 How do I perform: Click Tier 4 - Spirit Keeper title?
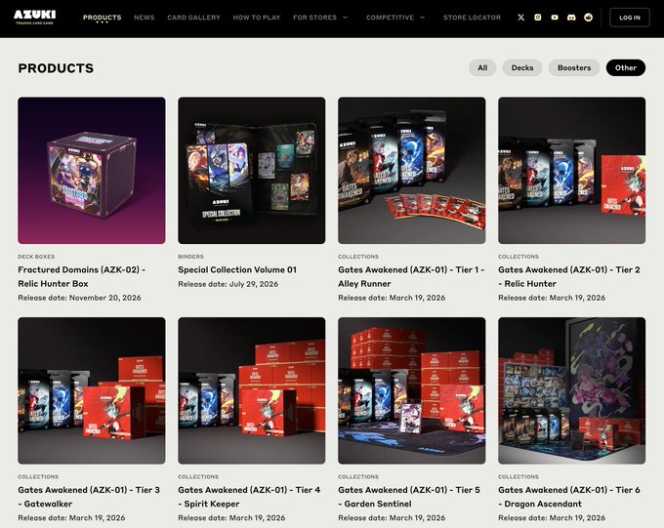tap(249, 497)
